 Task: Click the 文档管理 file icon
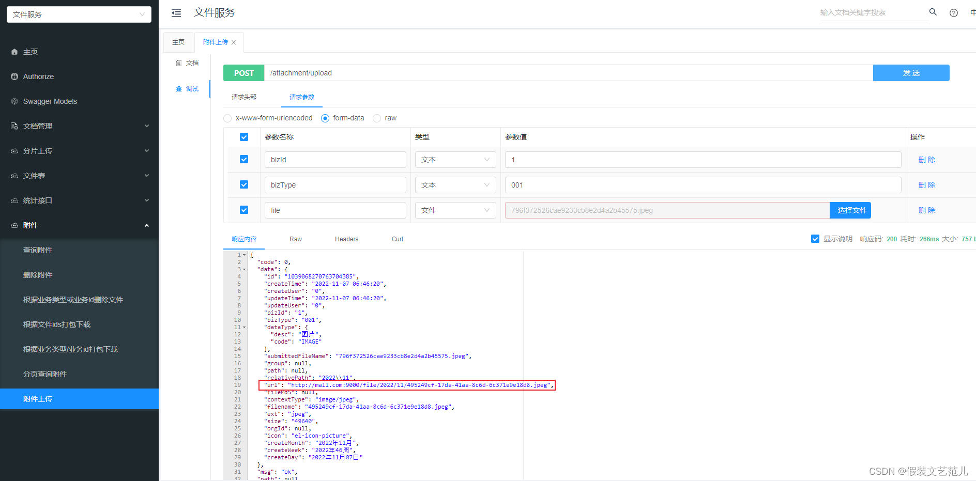pos(14,126)
